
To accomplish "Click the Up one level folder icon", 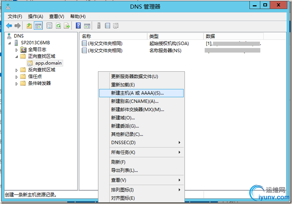I will pos(29,26).
